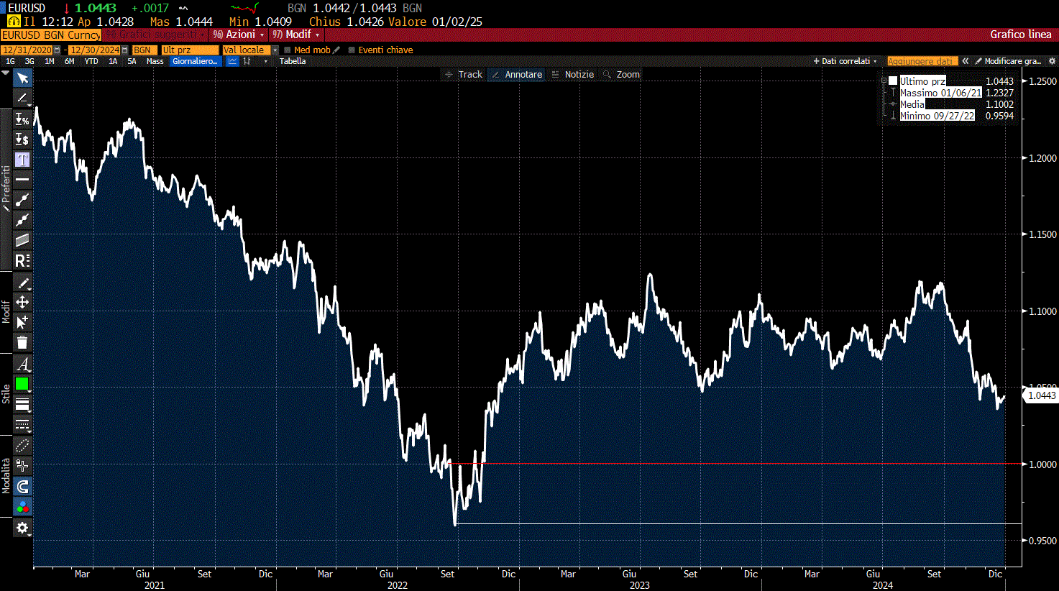This screenshot has width=1059, height=591.
Task: Open the start date calendar picker
Action: pos(58,50)
